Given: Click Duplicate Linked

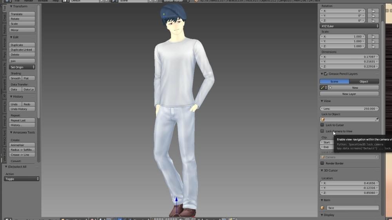Looking at the screenshot, I should point(22,50).
